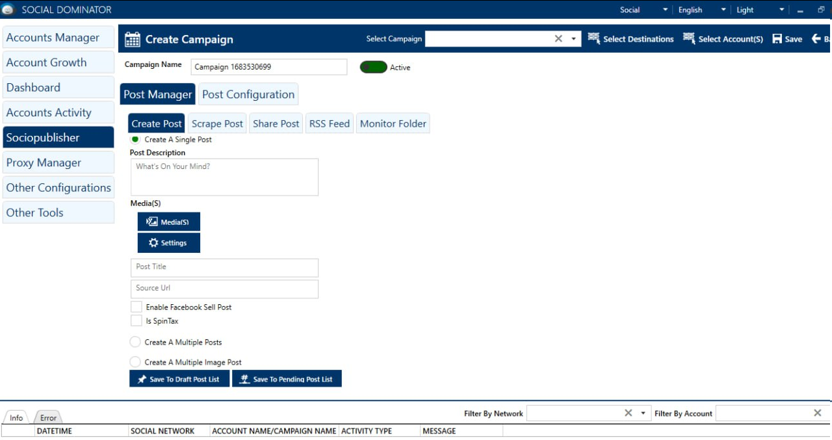The width and height of the screenshot is (832, 440).
Task: Open the Monitor Folder tab
Action: pyautogui.click(x=393, y=123)
